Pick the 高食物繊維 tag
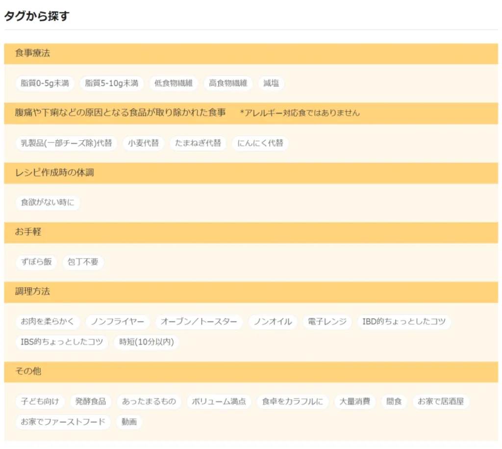The height and width of the screenshot is (449, 502). pos(228,83)
